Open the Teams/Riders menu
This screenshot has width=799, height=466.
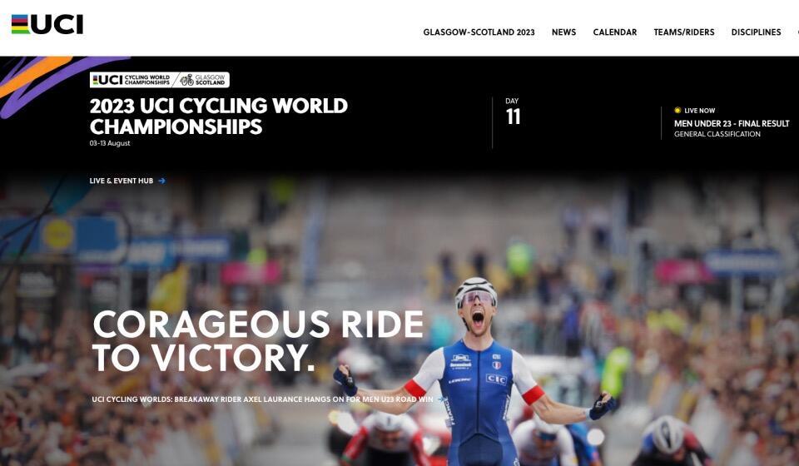pyautogui.click(x=684, y=32)
